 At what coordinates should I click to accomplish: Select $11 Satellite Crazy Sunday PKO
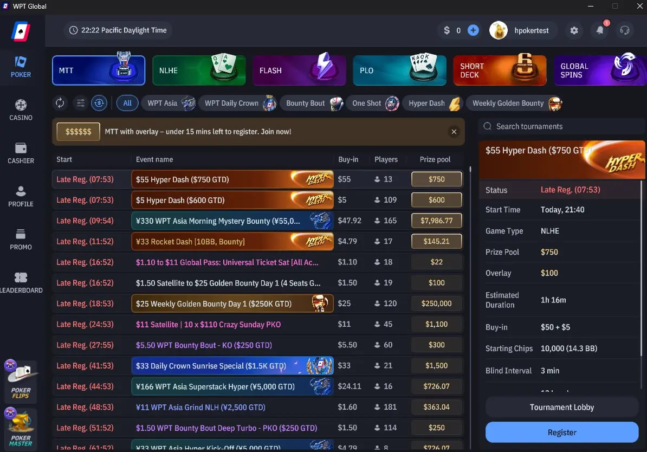257,324
